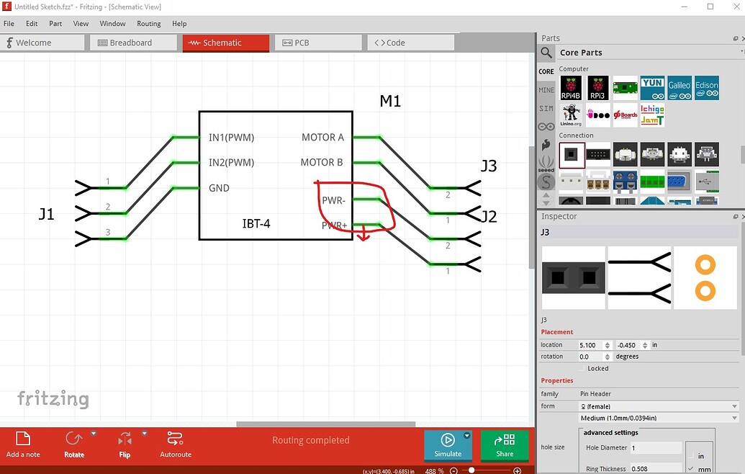Image resolution: width=745 pixels, height=474 pixels.
Task: Add a note to the sketch
Action: coord(23,445)
